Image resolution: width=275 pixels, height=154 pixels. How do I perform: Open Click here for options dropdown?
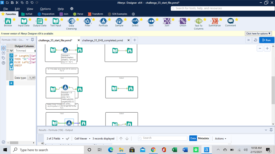click(x=258, y=33)
